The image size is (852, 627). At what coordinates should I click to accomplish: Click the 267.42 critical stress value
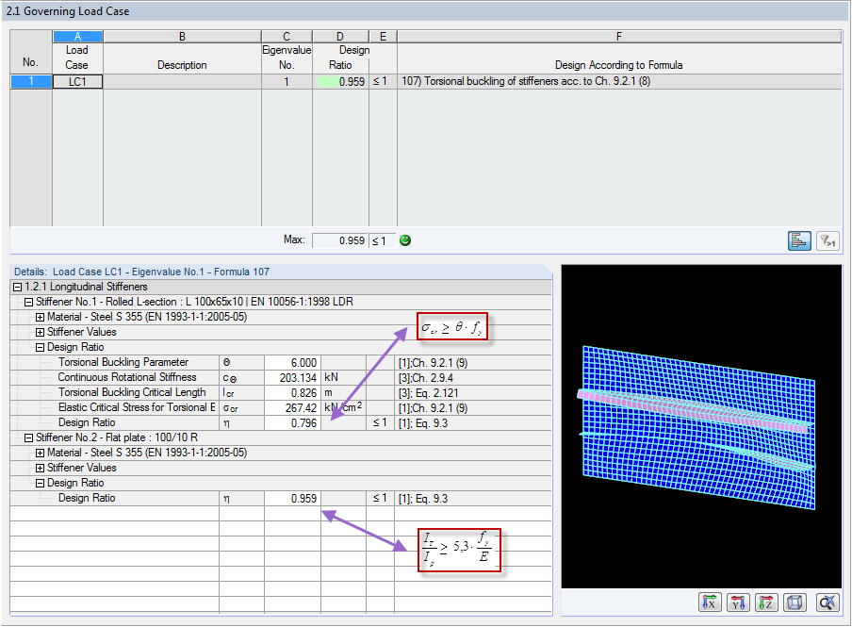(x=292, y=408)
